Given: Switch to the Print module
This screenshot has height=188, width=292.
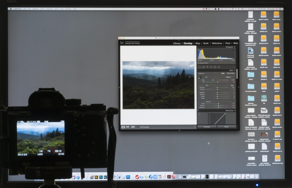Looking at the screenshot, I should 228,43.
